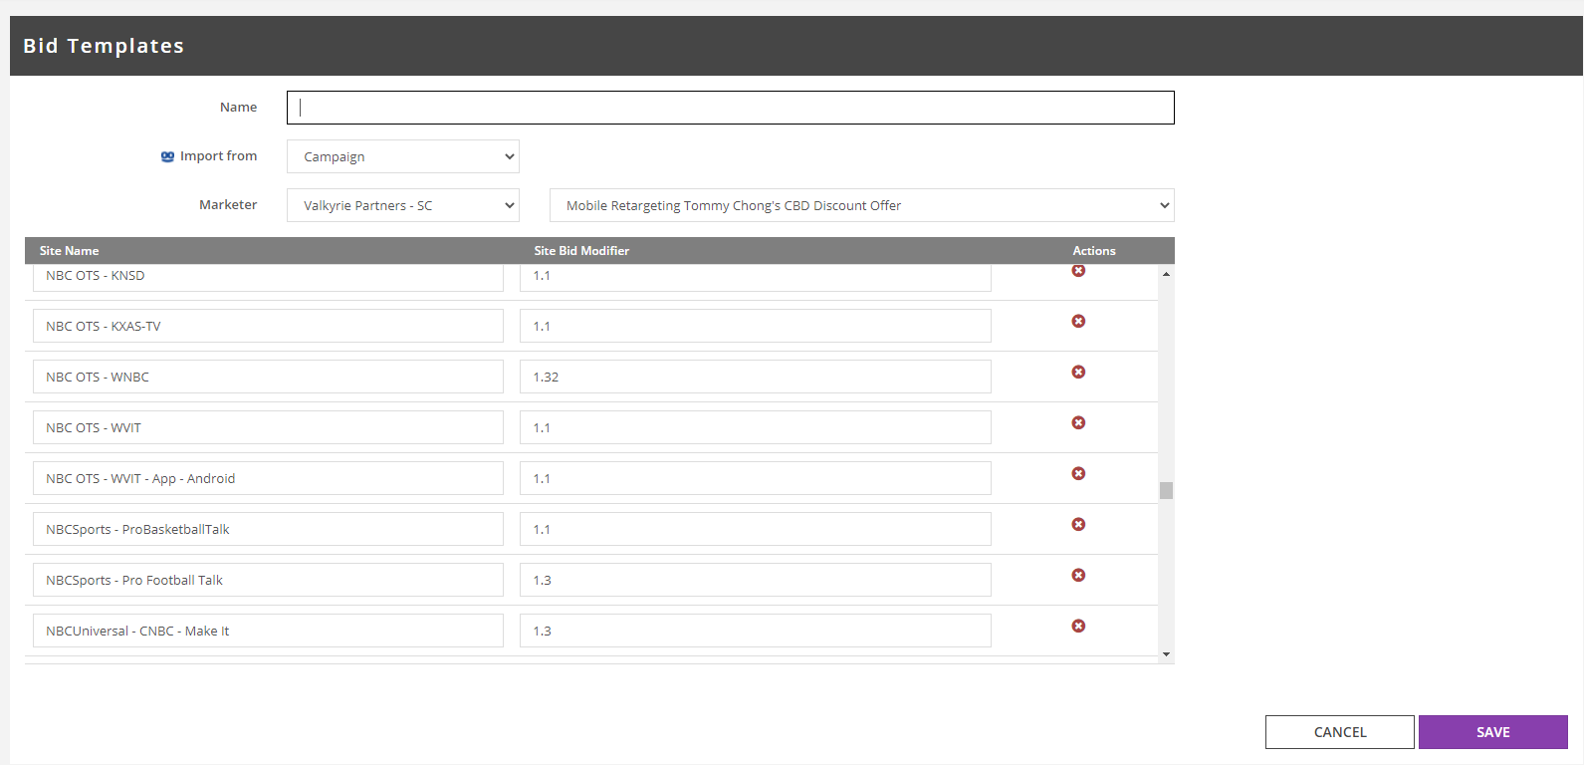Click the site list scrollbar thumb
The image size is (1584, 765).
(1166, 490)
